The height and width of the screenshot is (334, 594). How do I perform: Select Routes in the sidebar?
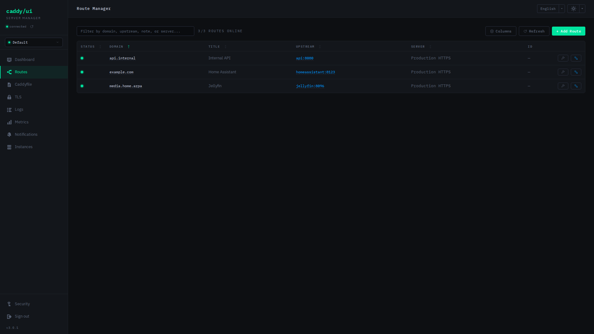[34, 72]
